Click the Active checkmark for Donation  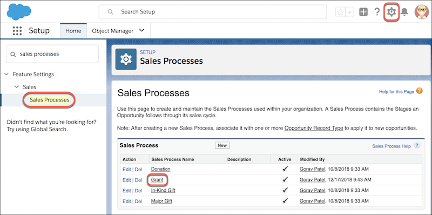coord(285,169)
